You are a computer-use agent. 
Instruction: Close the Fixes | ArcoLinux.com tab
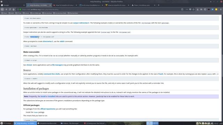155,5
